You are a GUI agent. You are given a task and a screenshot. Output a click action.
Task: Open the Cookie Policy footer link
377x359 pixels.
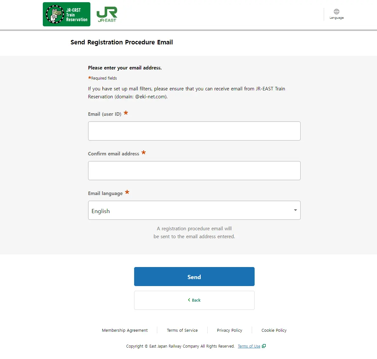pyautogui.click(x=274, y=330)
